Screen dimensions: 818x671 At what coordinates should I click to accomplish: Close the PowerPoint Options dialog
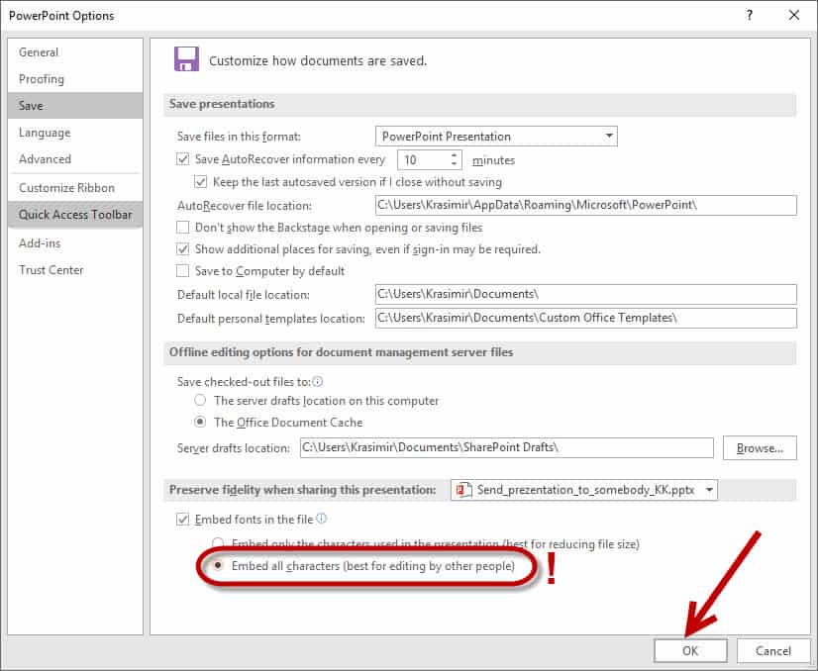point(794,15)
